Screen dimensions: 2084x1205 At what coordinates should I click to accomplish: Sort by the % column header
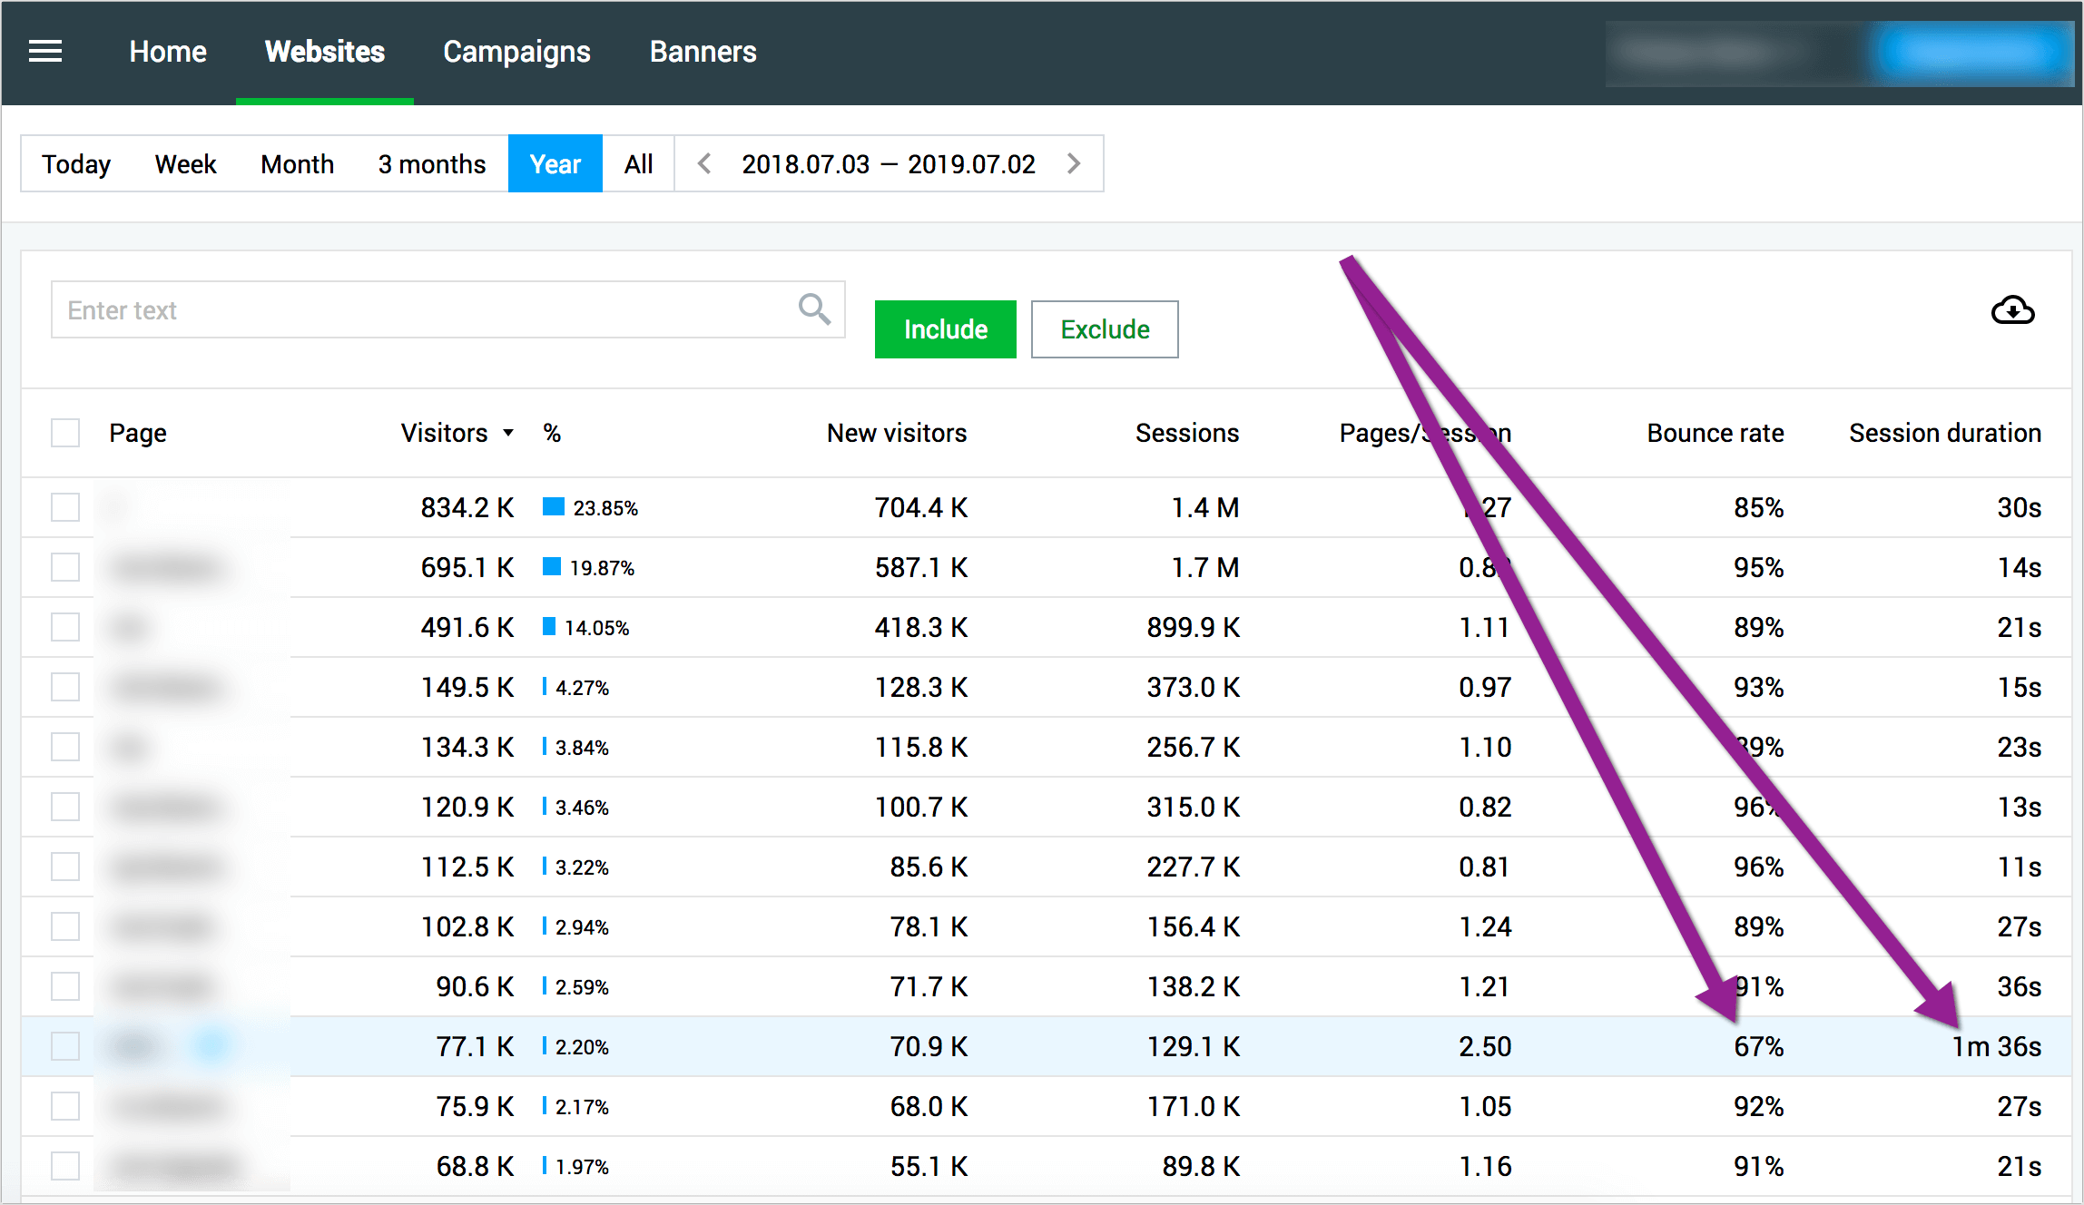[552, 433]
